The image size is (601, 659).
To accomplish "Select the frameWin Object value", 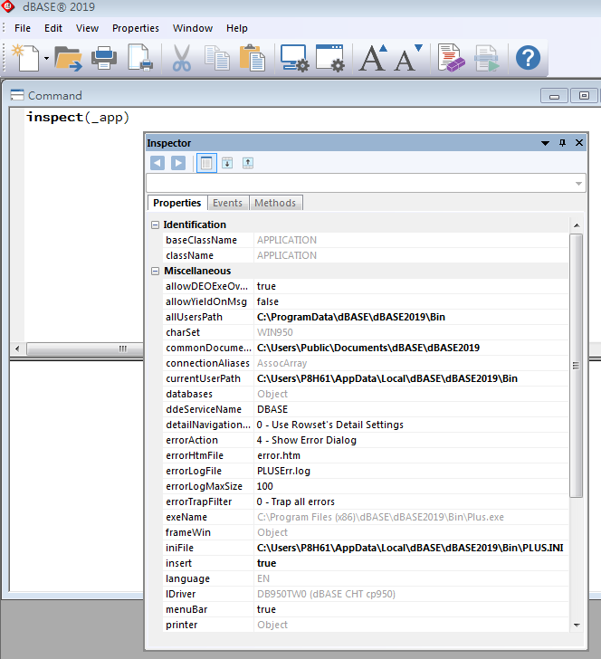I will 411,532.
